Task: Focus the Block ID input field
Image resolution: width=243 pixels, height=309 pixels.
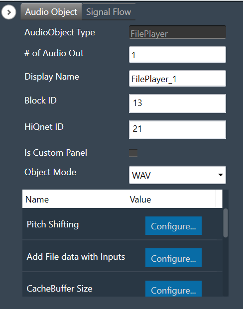Action: coord(177,103)
